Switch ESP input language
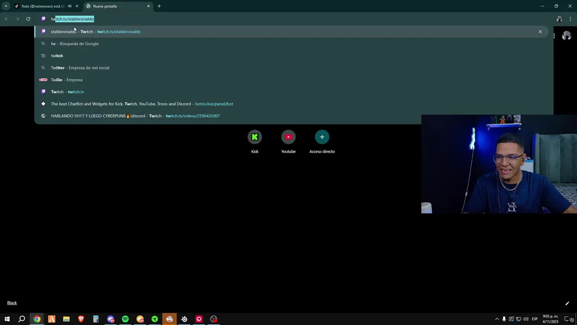 coord(535,319)
